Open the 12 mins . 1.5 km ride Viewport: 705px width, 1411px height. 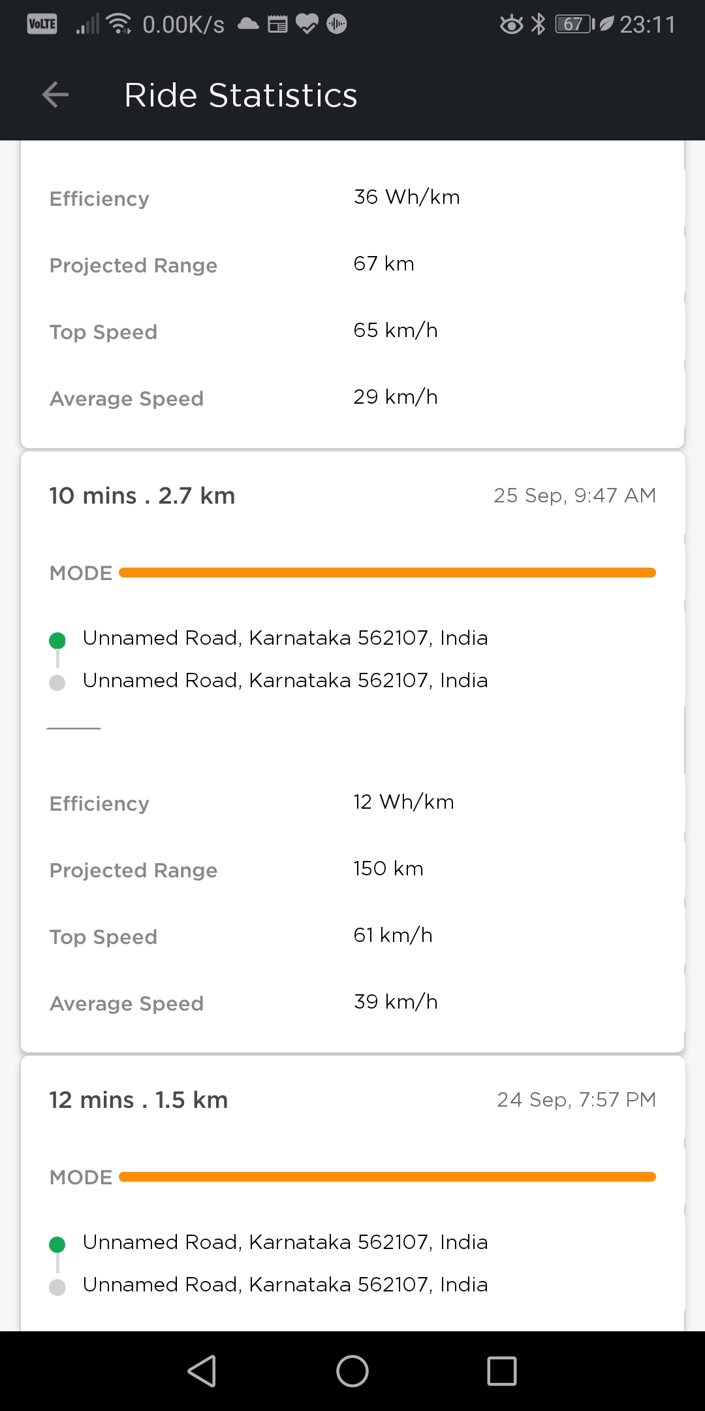pos(138,1099)
